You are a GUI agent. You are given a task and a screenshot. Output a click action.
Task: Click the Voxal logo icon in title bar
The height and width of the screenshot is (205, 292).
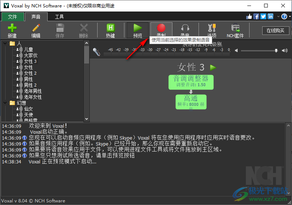[x=6, y=6]
